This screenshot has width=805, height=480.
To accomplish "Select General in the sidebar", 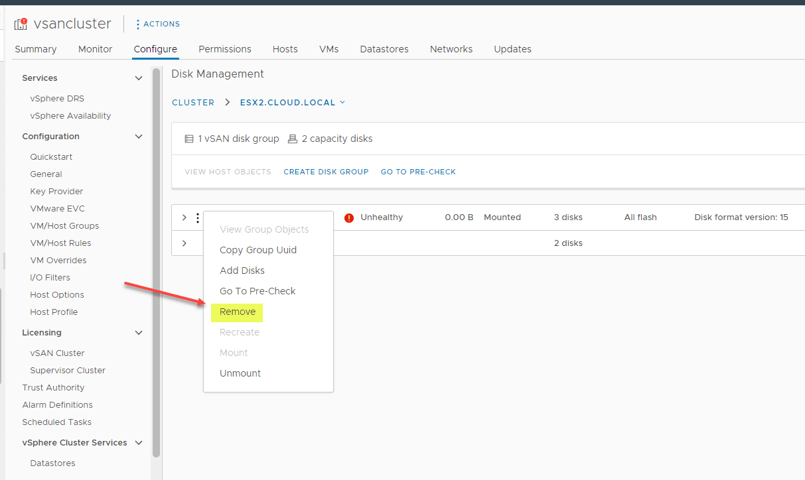I will coord(46,174).
